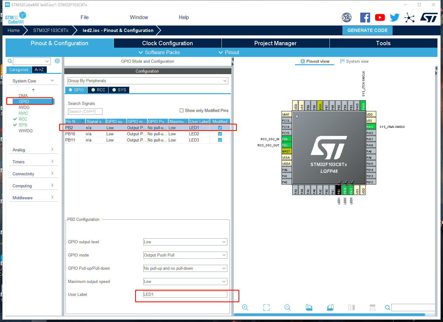Select pin PB10 on the chip

pyautogui.click(x=345, y=190)
